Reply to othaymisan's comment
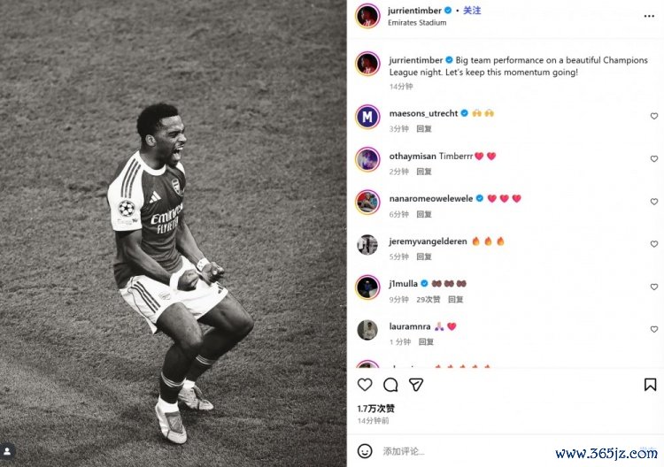Image resolution: width=664 pixels, height=467 pixels. coord(424,172)
